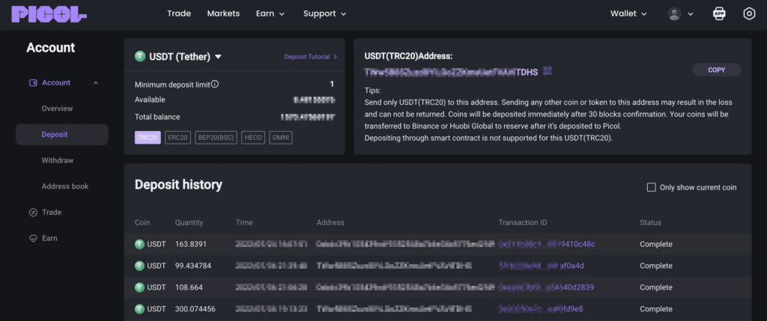Click the USDT icon in 163.8391 row
The width and height of the screenshot is (767, 321).
[139, 244]
